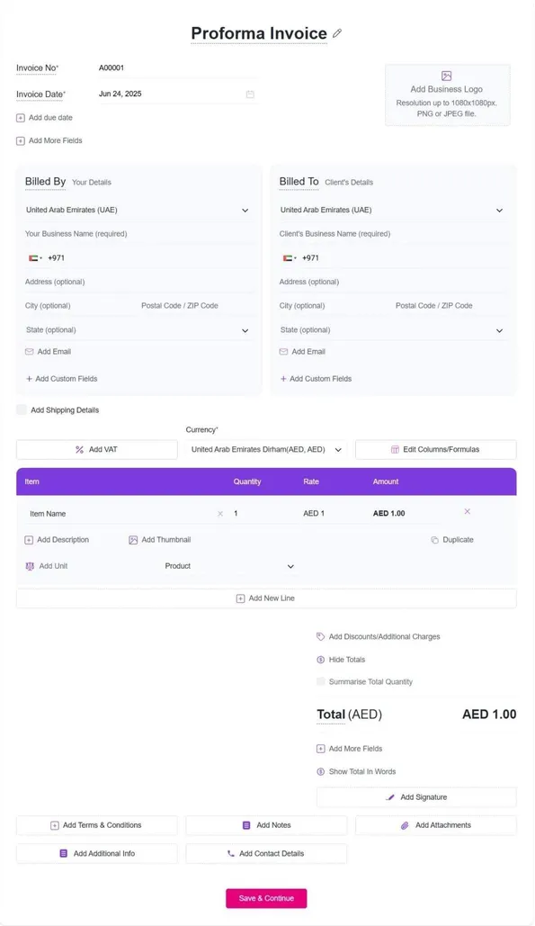Viewport: 535px width, 926px height.
Task: Click the X icon to clear Item Name
Action: (x=220, y=514)
